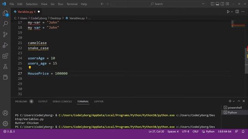Change line endings via CRLF
This screenshot has height=139, width=248.
click(x=195, y=131)
